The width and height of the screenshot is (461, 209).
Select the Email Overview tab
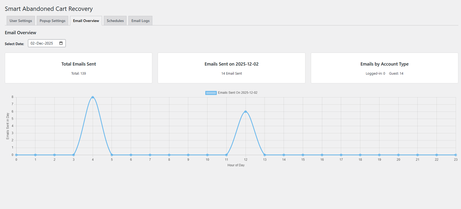(x=86, y=21)
